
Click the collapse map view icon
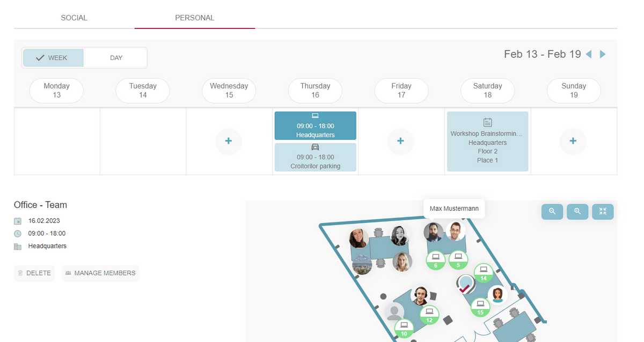click(x=603, y=212)
